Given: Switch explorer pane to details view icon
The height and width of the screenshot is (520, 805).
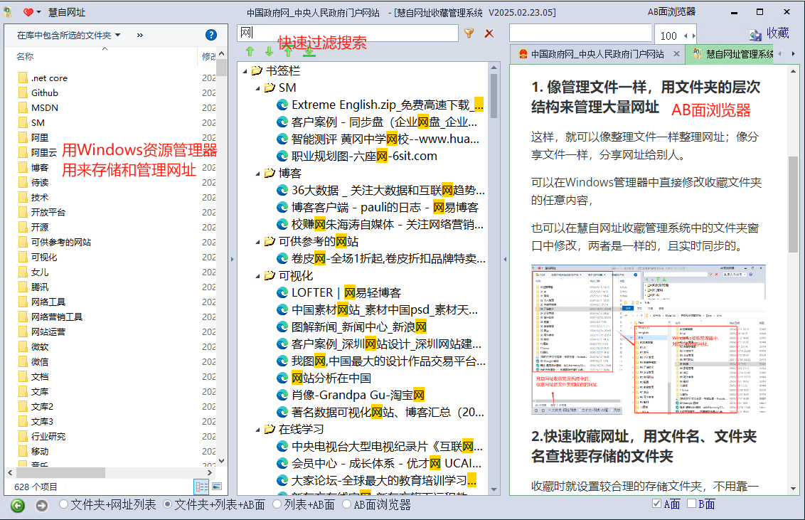Looking at the screenshot, I should [x=201, y=486].
